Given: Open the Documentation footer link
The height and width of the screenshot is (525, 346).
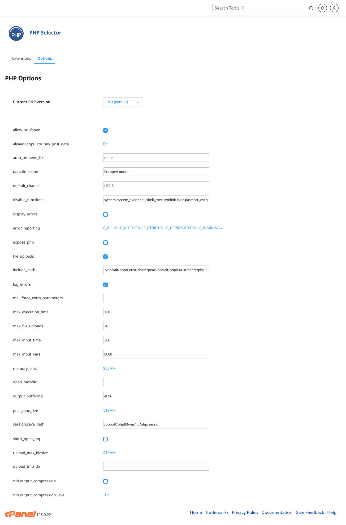Looking at the screenshot, I should coord(277,512).
